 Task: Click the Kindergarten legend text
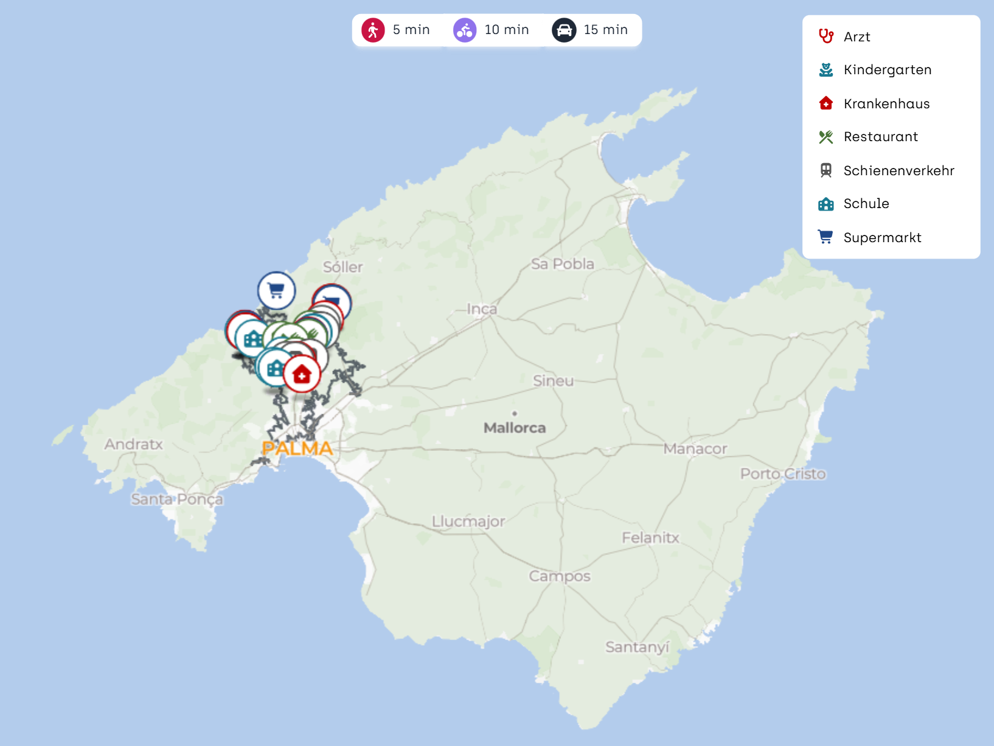click(888, 70)
